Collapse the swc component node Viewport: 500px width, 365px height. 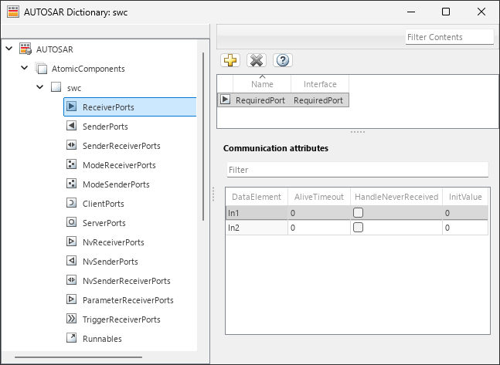(x=40, y=87)
